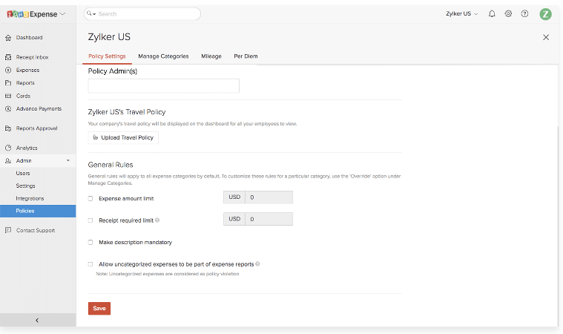
Task: Click the Upload Travel Policy button
Action: [123, 137]
